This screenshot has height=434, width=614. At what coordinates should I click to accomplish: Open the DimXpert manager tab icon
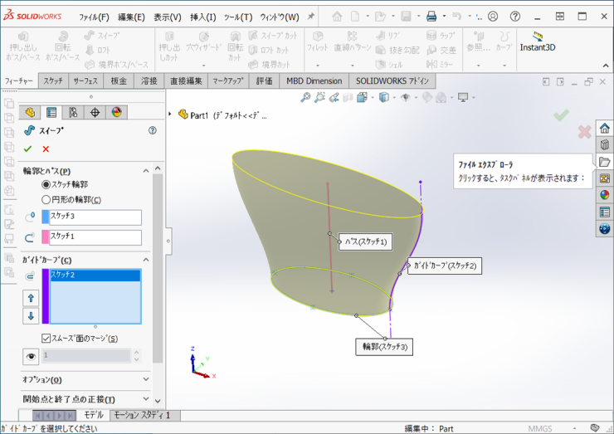95,113
